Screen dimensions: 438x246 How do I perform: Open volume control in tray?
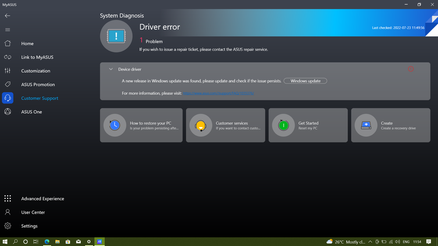397,242
